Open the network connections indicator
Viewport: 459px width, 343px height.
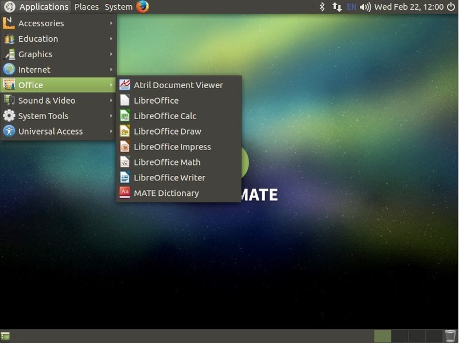(337, 7)
